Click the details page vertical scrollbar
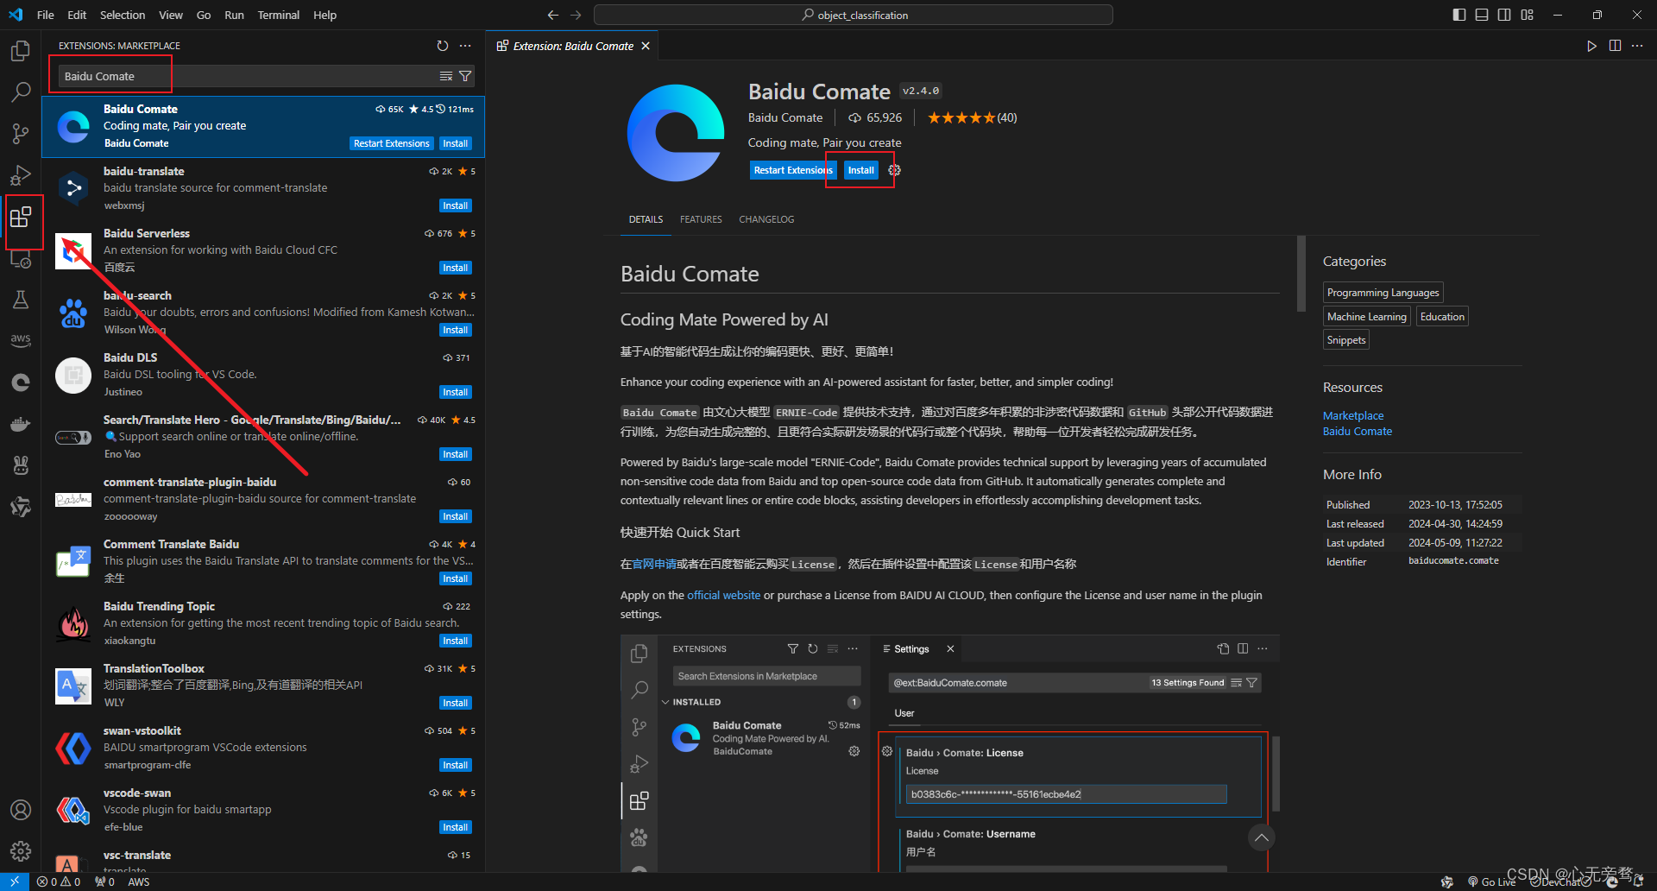 coord(1301,273)
